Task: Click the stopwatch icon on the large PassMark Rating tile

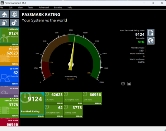Action: coord(25,98)
